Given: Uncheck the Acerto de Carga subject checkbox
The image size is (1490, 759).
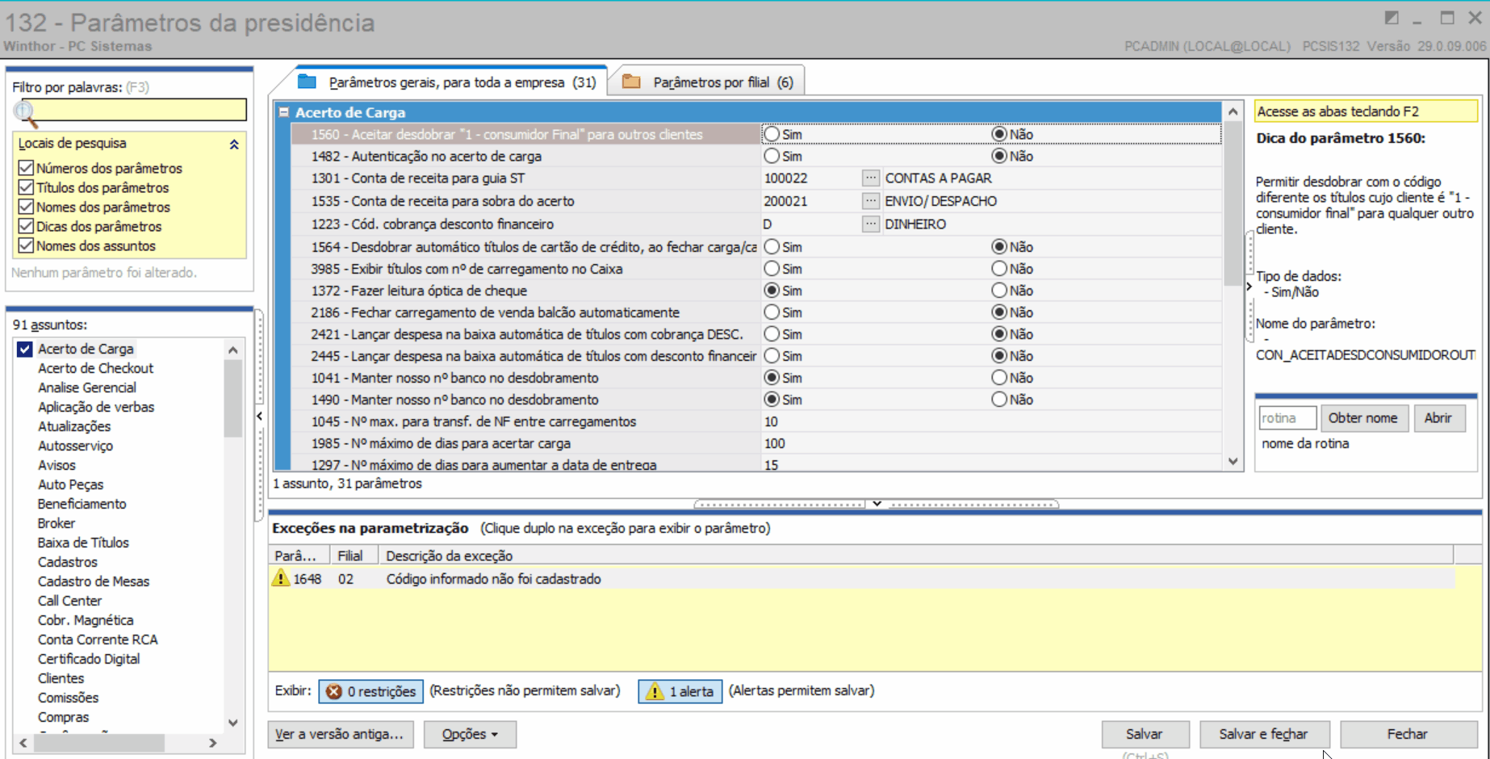Looking at the screenshot, I should [x=25, y=349].
